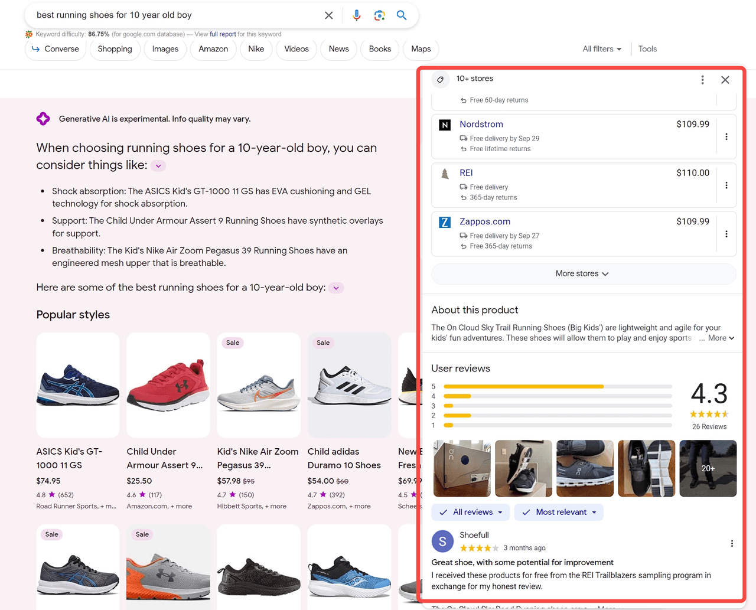Select the Nike filter chip

point(256,49)
